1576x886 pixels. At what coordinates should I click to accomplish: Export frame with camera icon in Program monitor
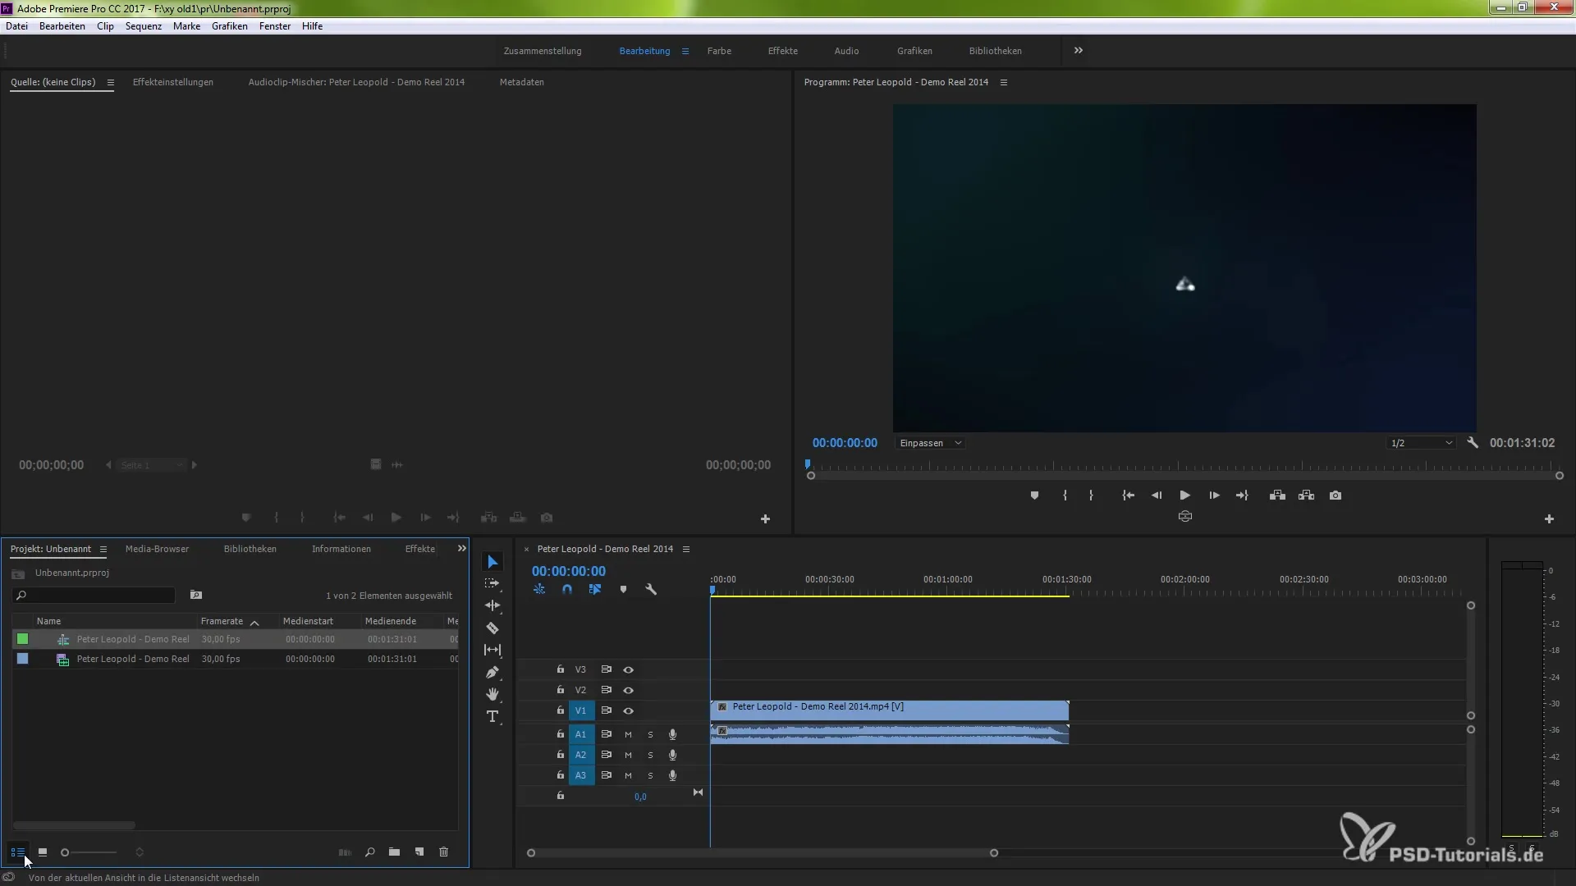pyautogui.click(x=1335, y=496)
